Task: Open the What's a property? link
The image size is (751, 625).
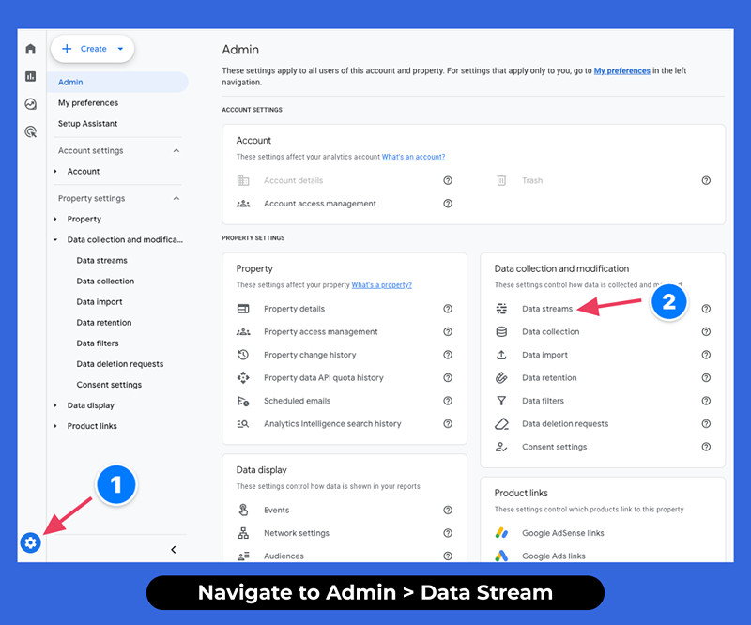Action: coord(382,285)
